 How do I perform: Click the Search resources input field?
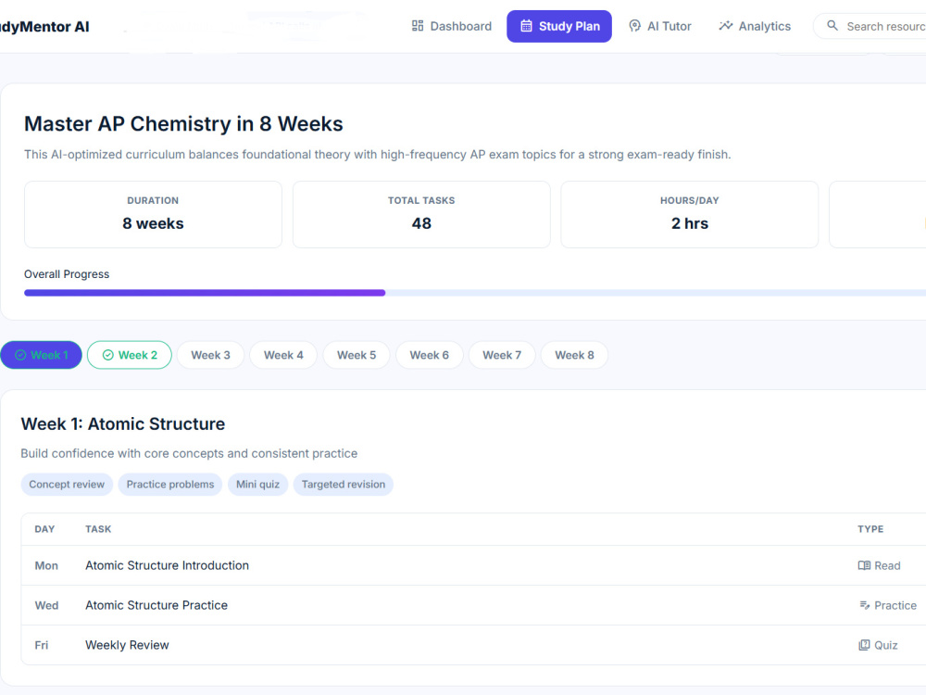pyautogui.click(x=870, y=26)
